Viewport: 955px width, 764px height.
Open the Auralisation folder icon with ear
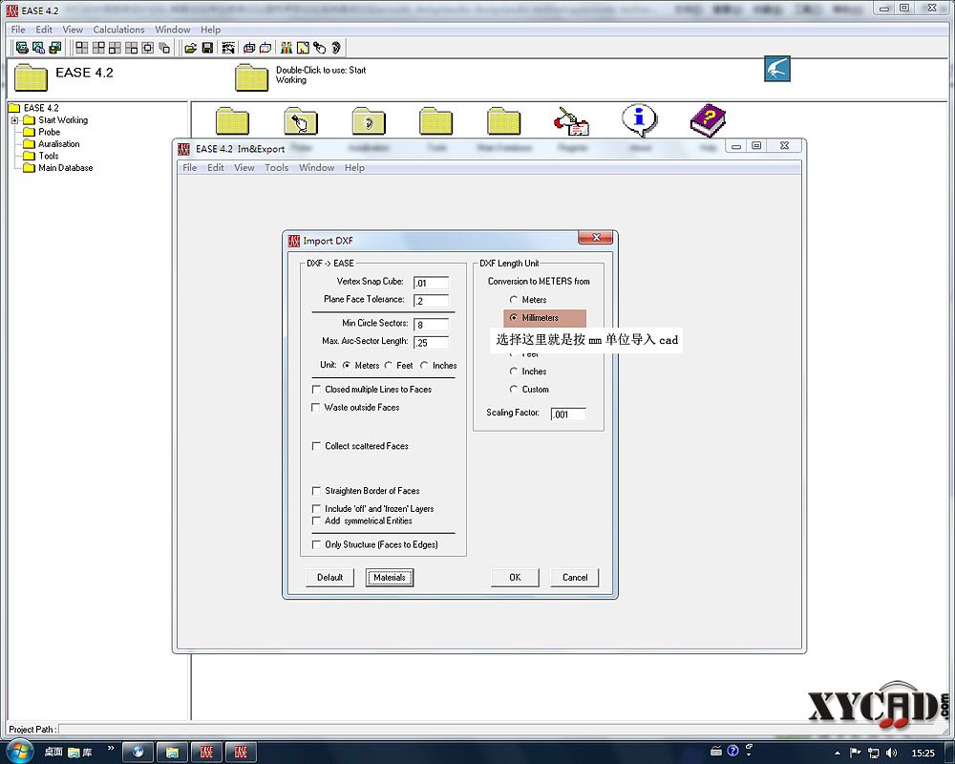point(369,120)
